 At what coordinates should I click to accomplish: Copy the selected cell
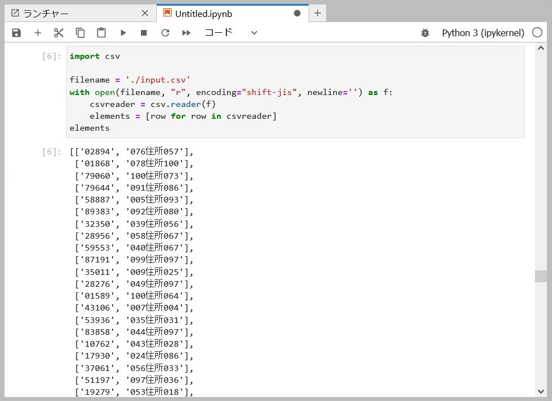click(x=80, y=33)
